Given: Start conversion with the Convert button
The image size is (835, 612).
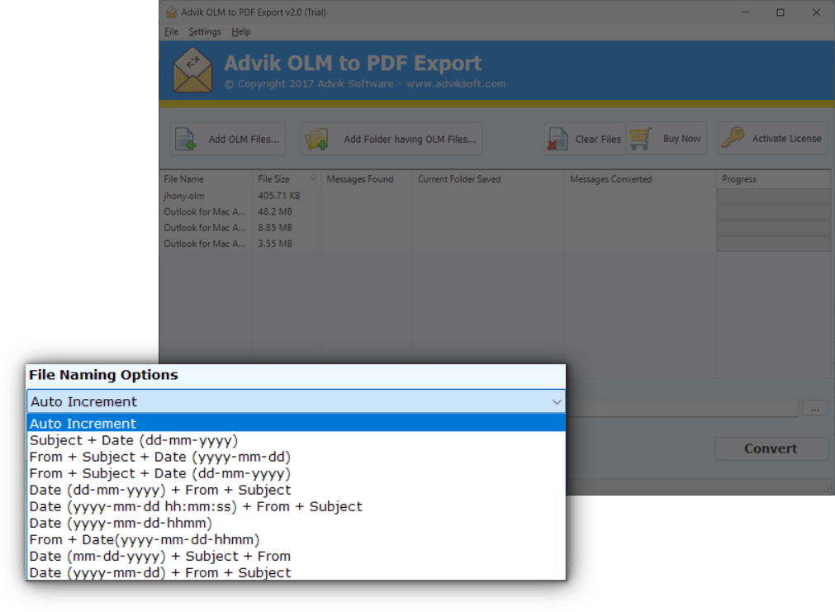Looking at the screenshot, I should (771, 448).
